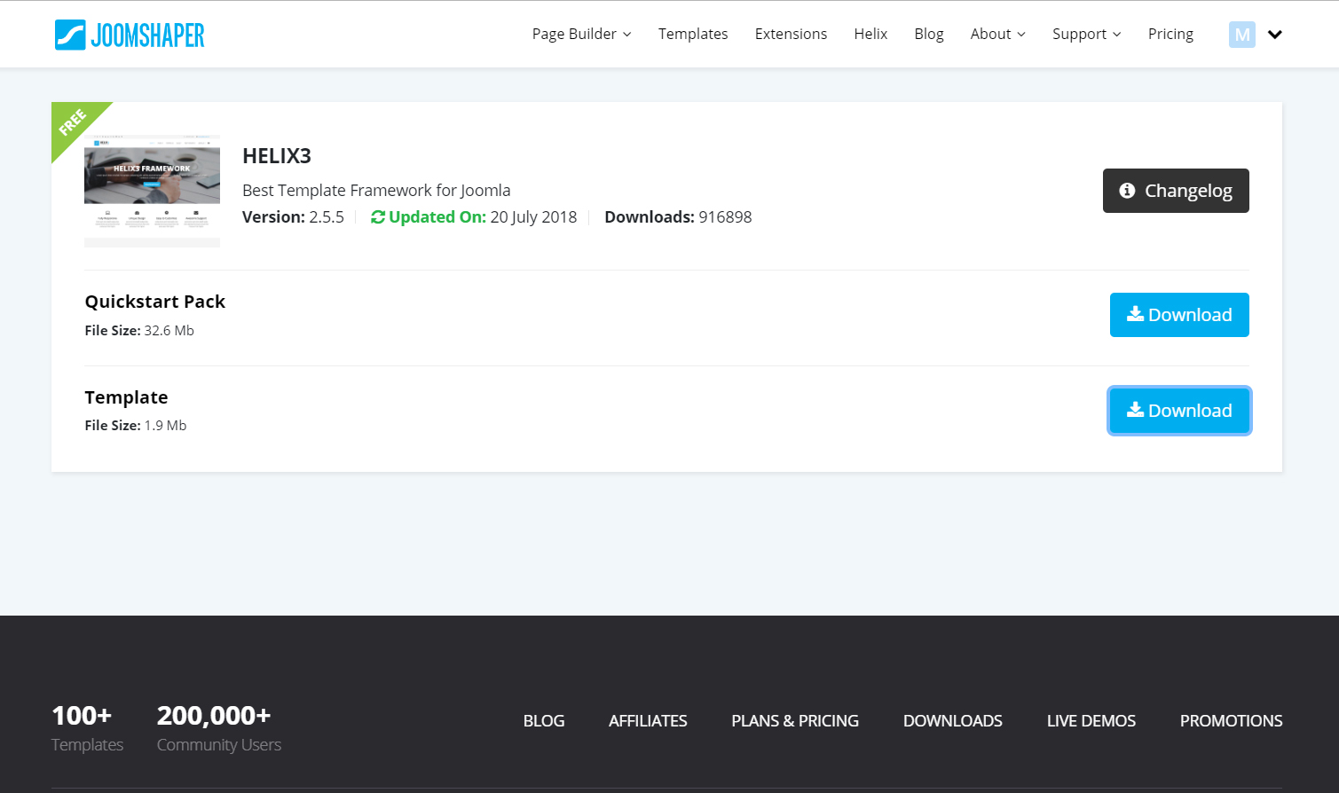Open the footer PROMOTIONS link
1339x793 pixels.
1231,721
